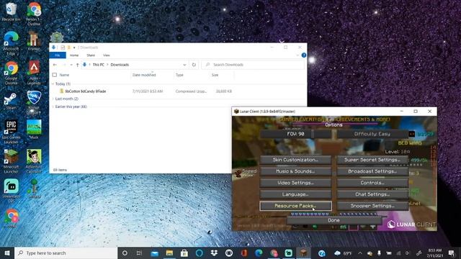
Task: Adjust the FOV: 90 slider
Action: pos(295,134)
